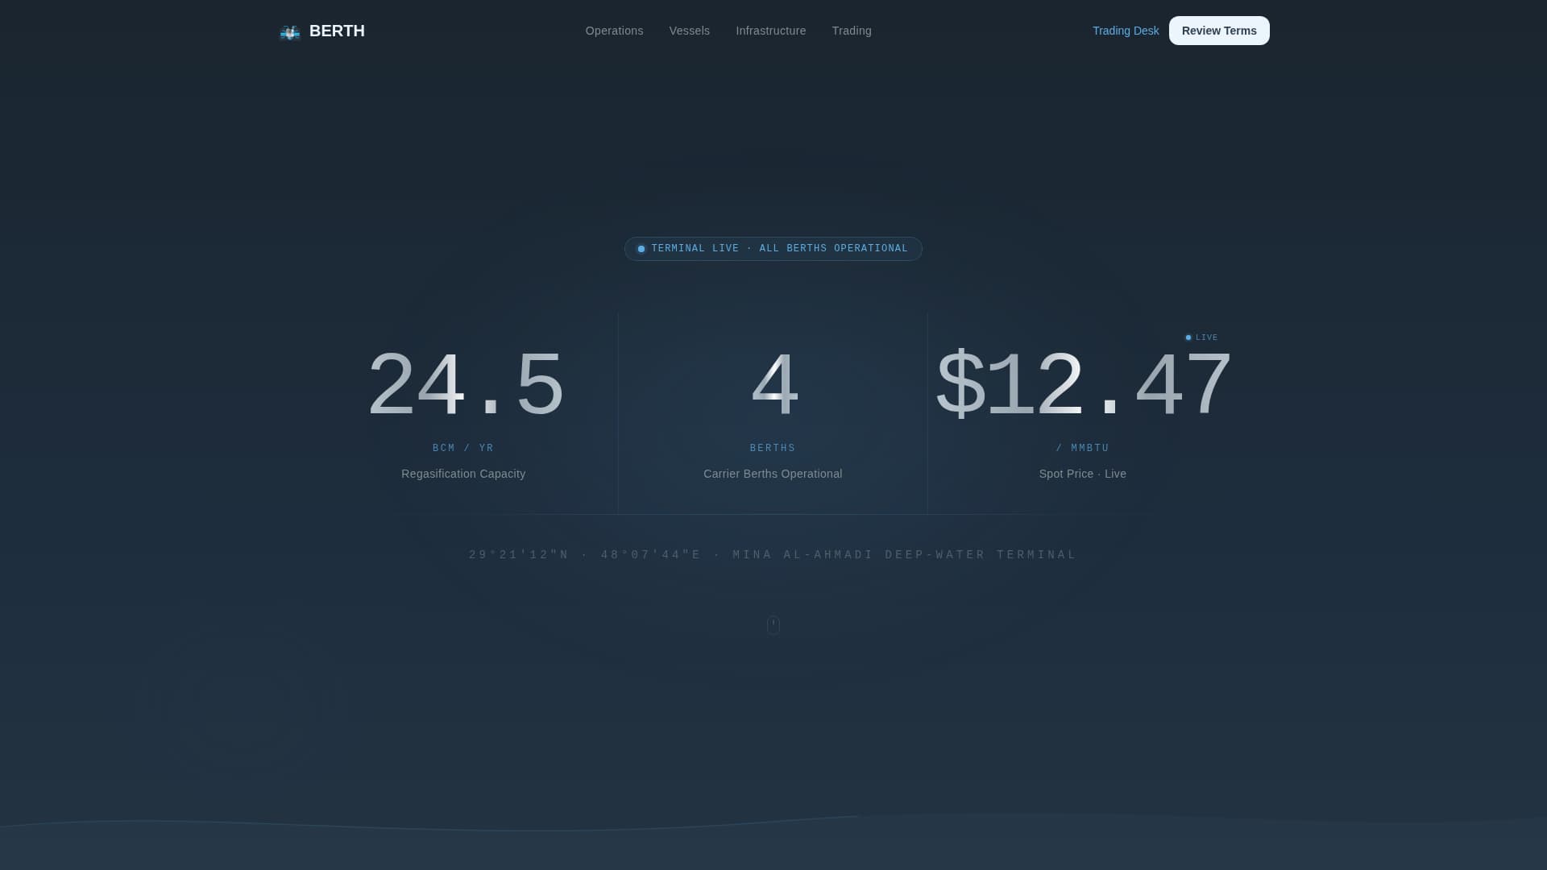This screenshot has width=1547, height=870.
Task: Click the scroll-down mouse indicator
Action: point(773,625)
